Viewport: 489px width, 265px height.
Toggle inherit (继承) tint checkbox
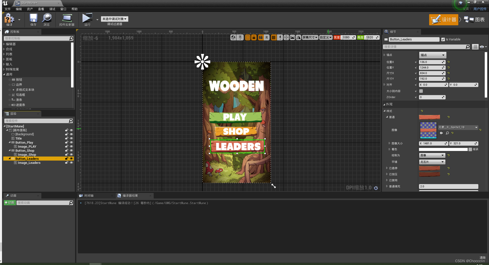[x=470, y=149]
